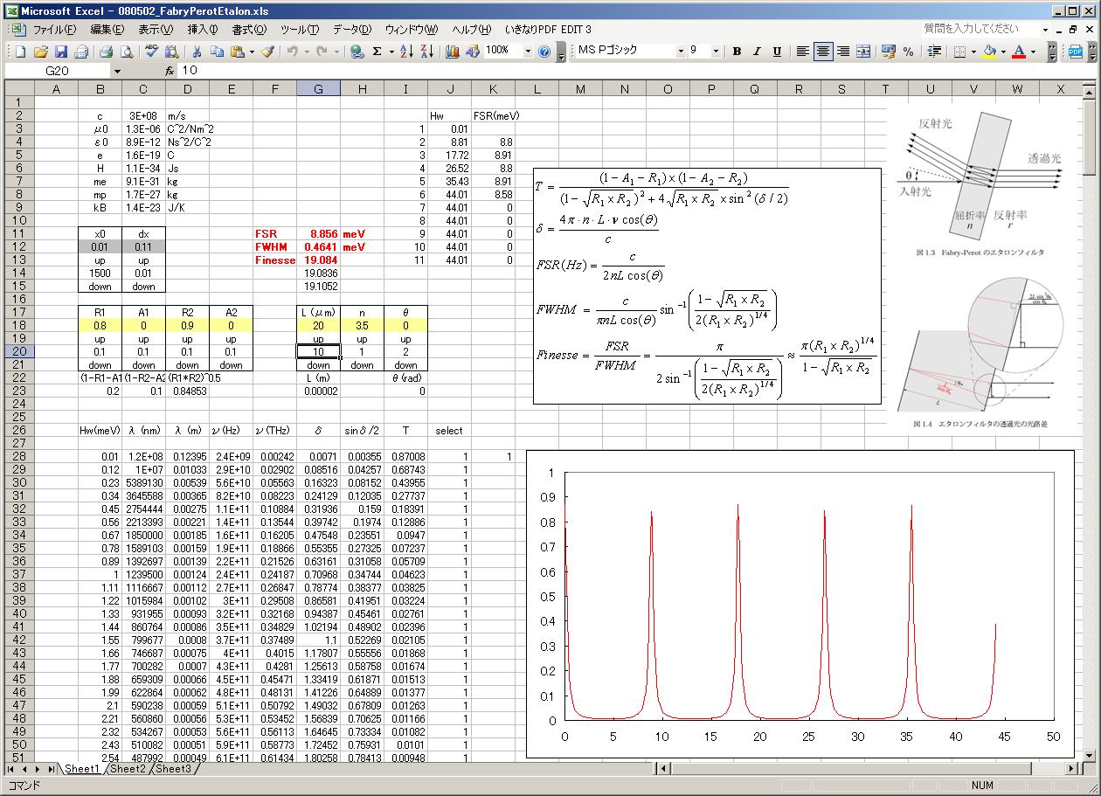Click the Save floppy disk icon

[x=61, y=52]
